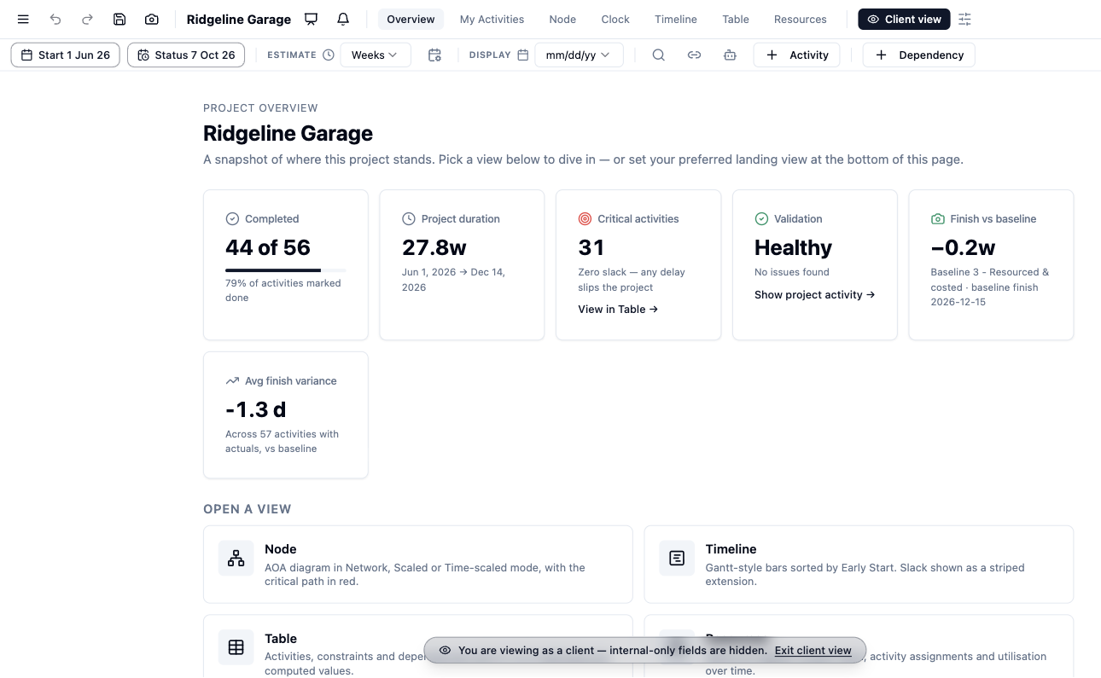The width and height of the screenshot is (1101, 678).
Task: Click the Timeline view card icon
Action: [x=677, y=558]
